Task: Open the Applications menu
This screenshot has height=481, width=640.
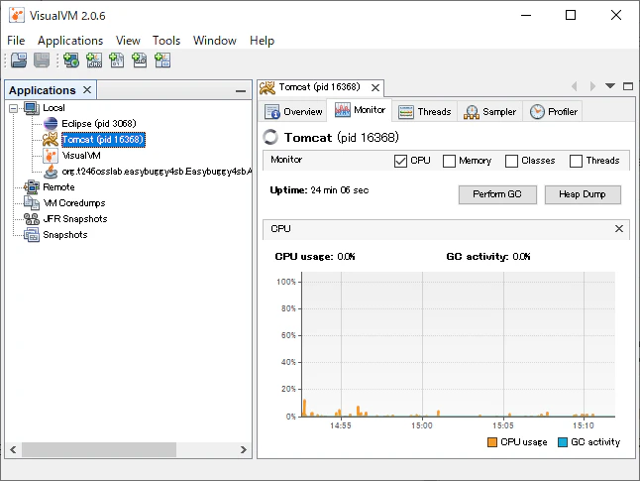Action: pyautogui.click(x=70, y=41)
